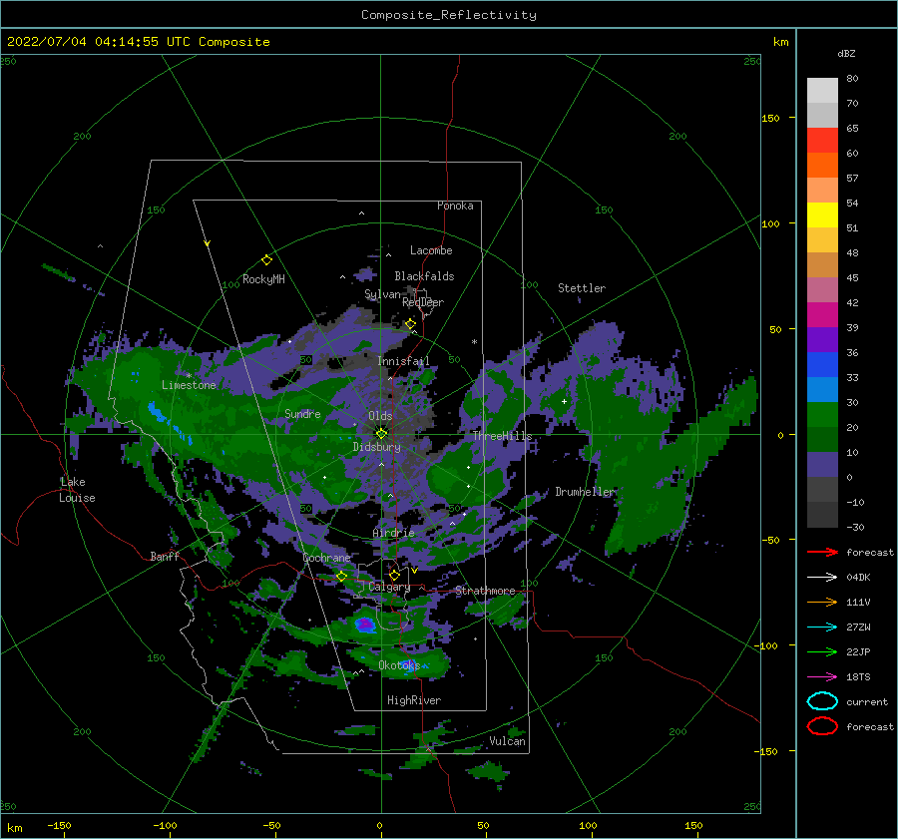Click the Banff label on the map

coord(165,556)
